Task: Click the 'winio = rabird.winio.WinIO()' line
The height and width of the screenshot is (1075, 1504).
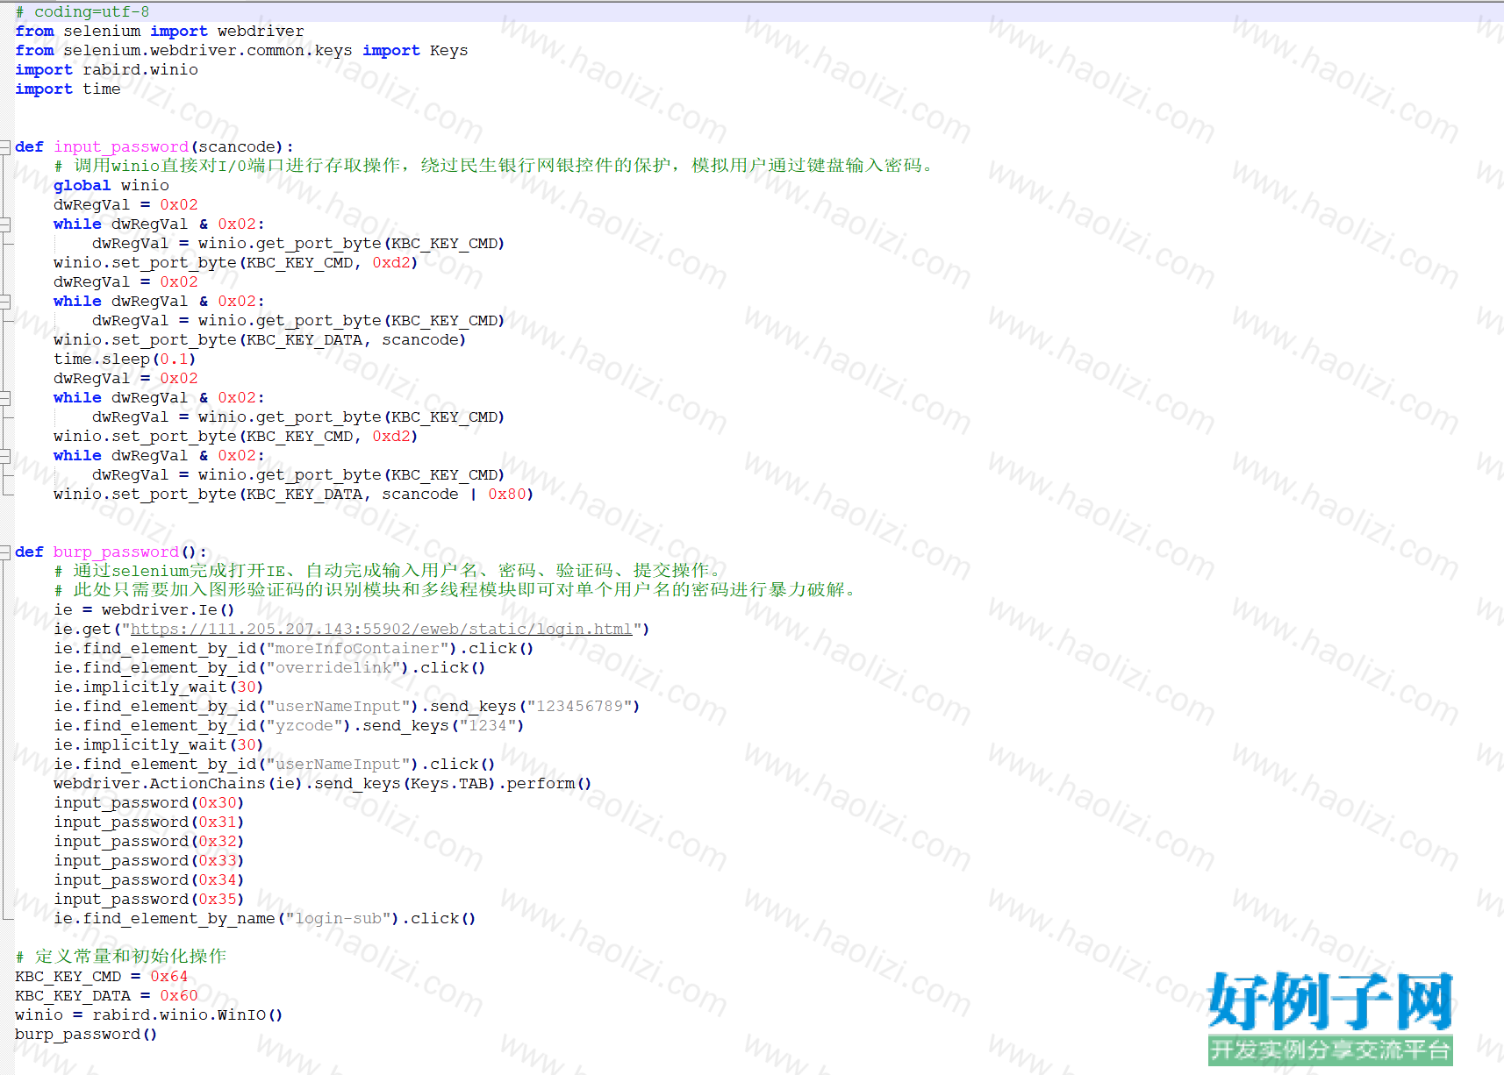Action: pos(149,1014)
